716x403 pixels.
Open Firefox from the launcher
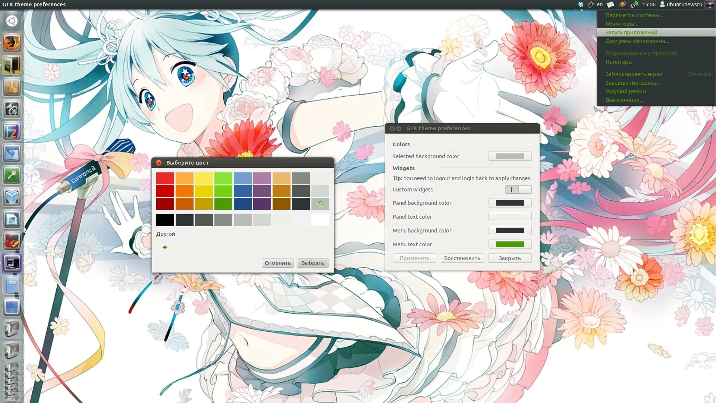(x=12, y=43)
